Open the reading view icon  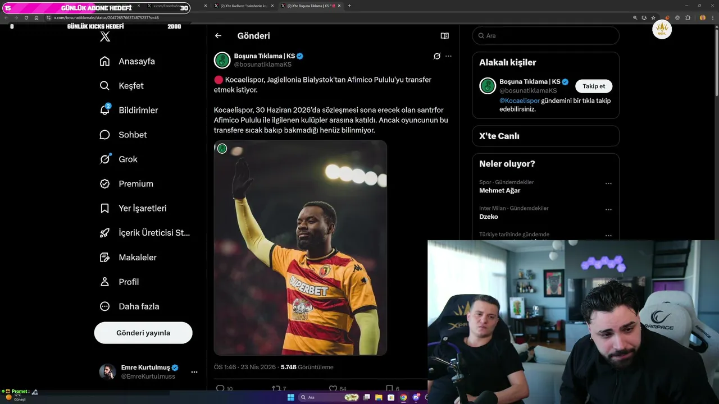tap(445, 36)
